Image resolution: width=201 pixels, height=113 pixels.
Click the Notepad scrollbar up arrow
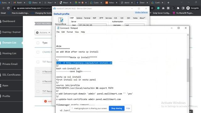click(x=188, y=35)
